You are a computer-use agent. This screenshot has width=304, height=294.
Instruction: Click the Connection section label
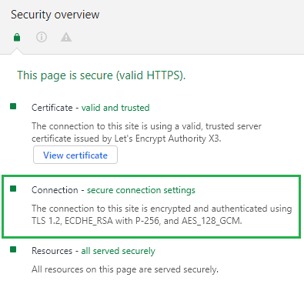click(55, 190)
